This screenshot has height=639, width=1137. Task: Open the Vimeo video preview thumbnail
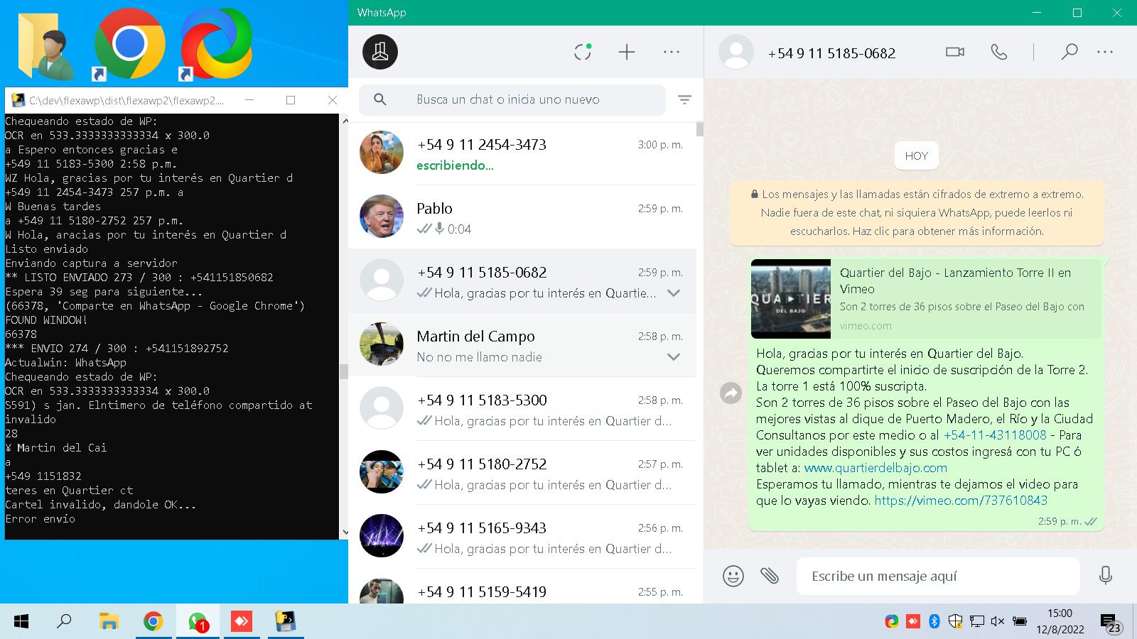coord(791,298)
